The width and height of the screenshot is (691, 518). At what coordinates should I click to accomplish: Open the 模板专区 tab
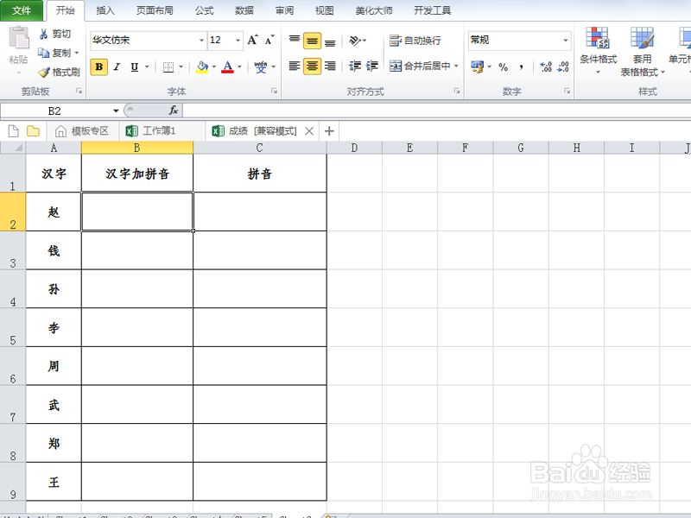coord(82,131)
